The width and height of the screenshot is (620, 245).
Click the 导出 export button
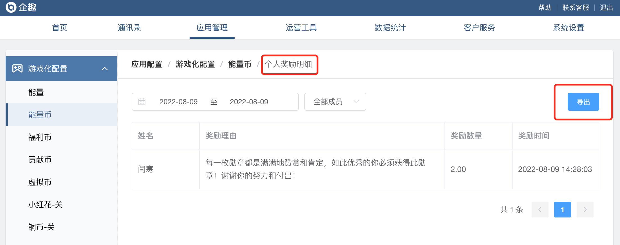[x=583, y=102]
